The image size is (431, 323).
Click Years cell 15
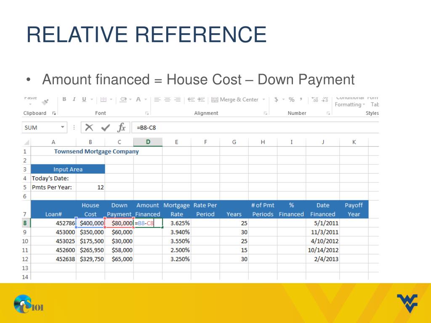pos(234,250)
